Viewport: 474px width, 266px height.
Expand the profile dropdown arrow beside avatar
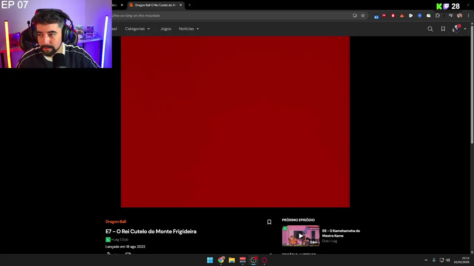click(465, 29)
